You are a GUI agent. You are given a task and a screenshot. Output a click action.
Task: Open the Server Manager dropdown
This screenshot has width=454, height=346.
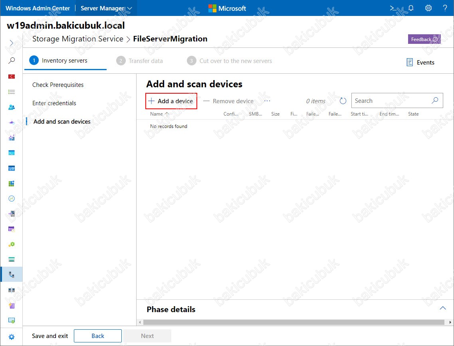106,8
